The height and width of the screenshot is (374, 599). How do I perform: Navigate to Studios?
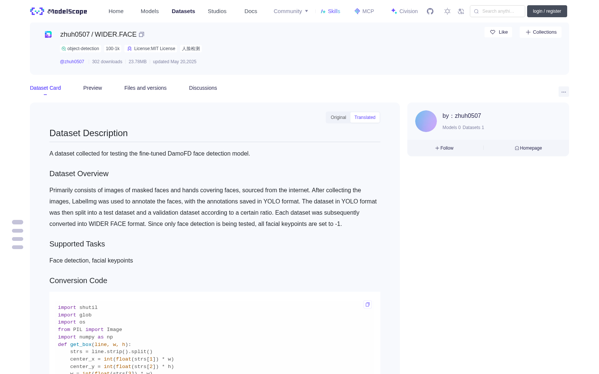[x=217, y=11]
